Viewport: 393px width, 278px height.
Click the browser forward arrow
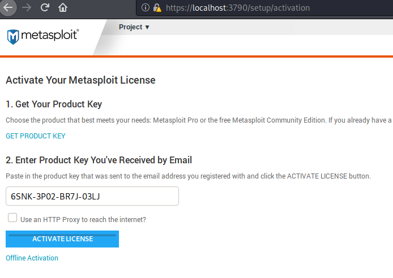pos(27,7)
